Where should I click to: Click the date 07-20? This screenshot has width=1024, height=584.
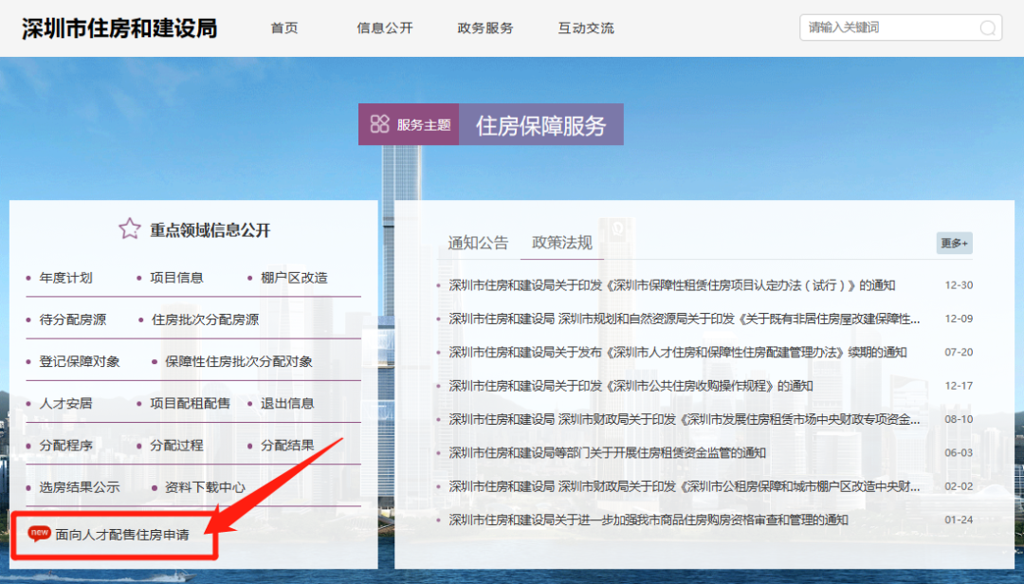coord(959,352)
